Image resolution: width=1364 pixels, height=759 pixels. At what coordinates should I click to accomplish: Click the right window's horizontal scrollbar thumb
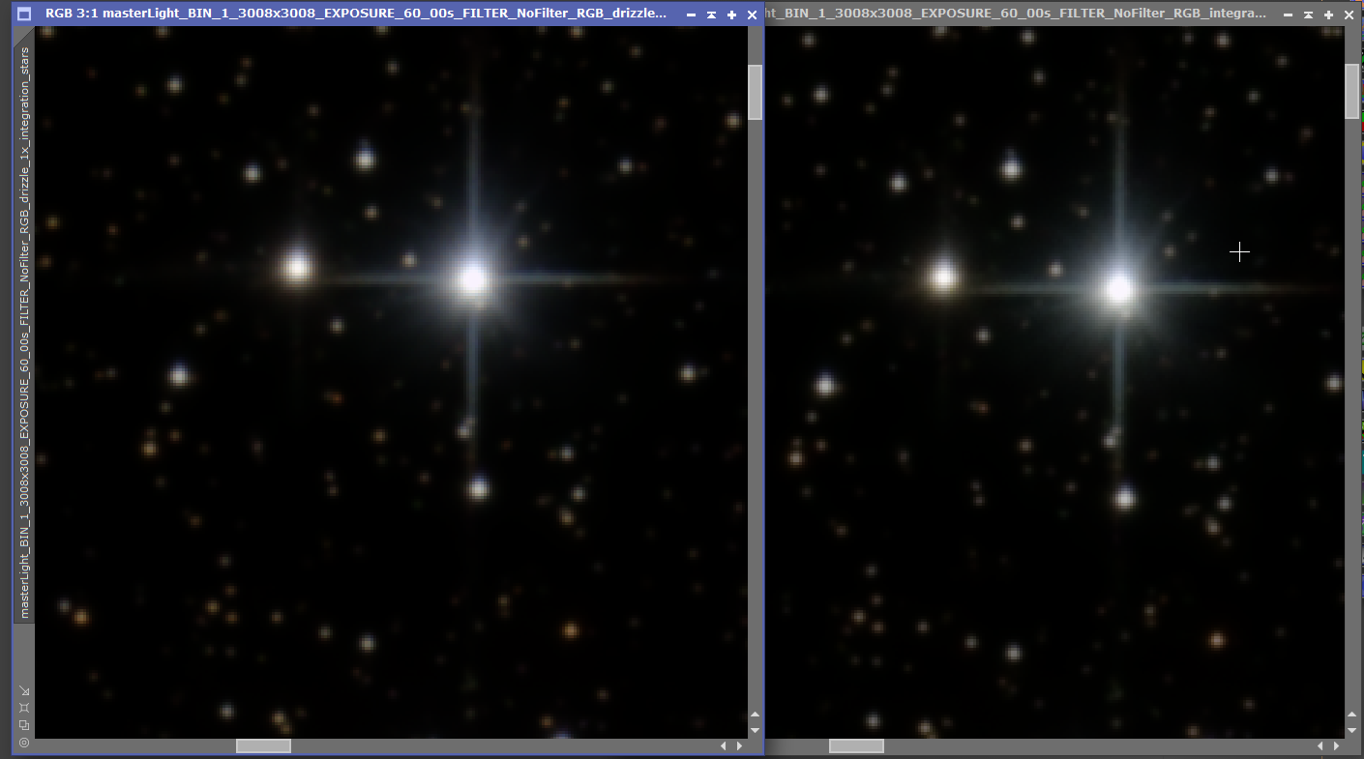(x=856, y=746)
